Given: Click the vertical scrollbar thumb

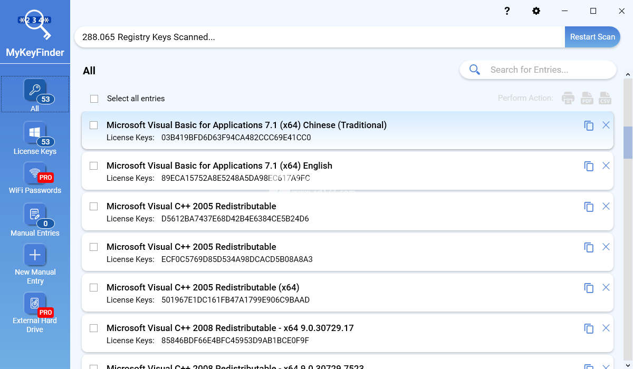Looking at the screenshot, I should (x=628, y=142).
